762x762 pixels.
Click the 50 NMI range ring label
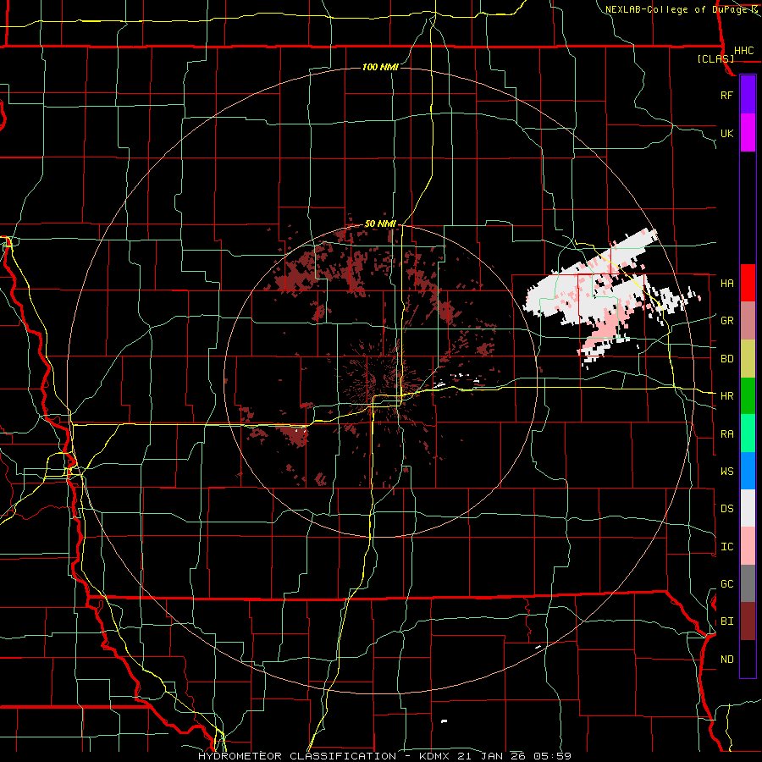point(380,224)
